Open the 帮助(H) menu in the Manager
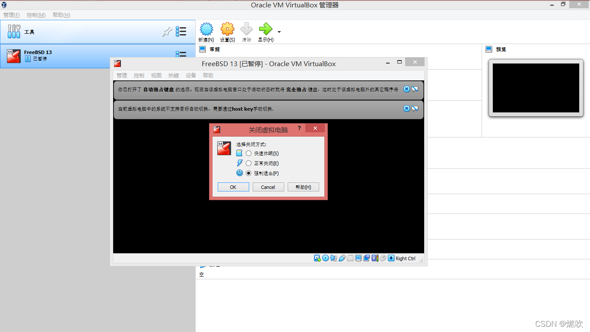Viewport: 590px width, 332px height. [x=61, y=15]
